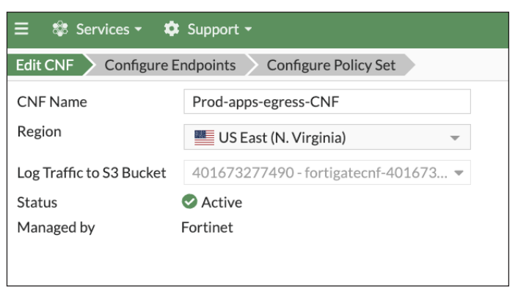Open the hamburger navigation menu
Screen dimensions: 518x292
point(21,29)
